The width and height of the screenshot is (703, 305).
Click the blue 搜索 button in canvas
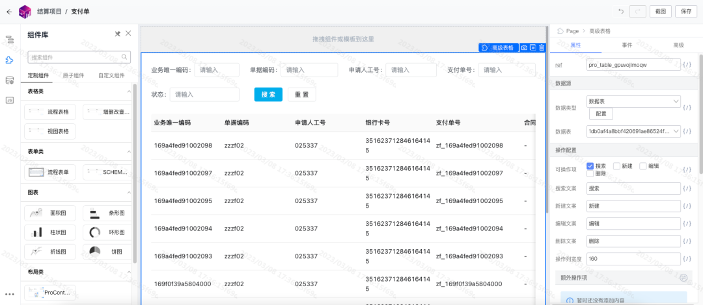tap(268, 94)
